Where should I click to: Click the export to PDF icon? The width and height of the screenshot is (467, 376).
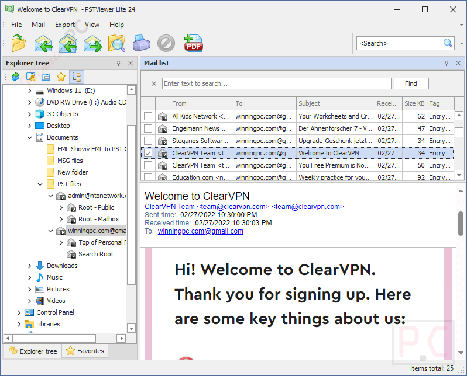click(193, 43)
